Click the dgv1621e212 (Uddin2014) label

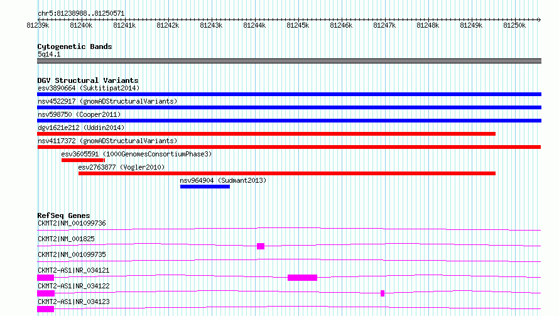pyautogui.click(x=81, y=128)
